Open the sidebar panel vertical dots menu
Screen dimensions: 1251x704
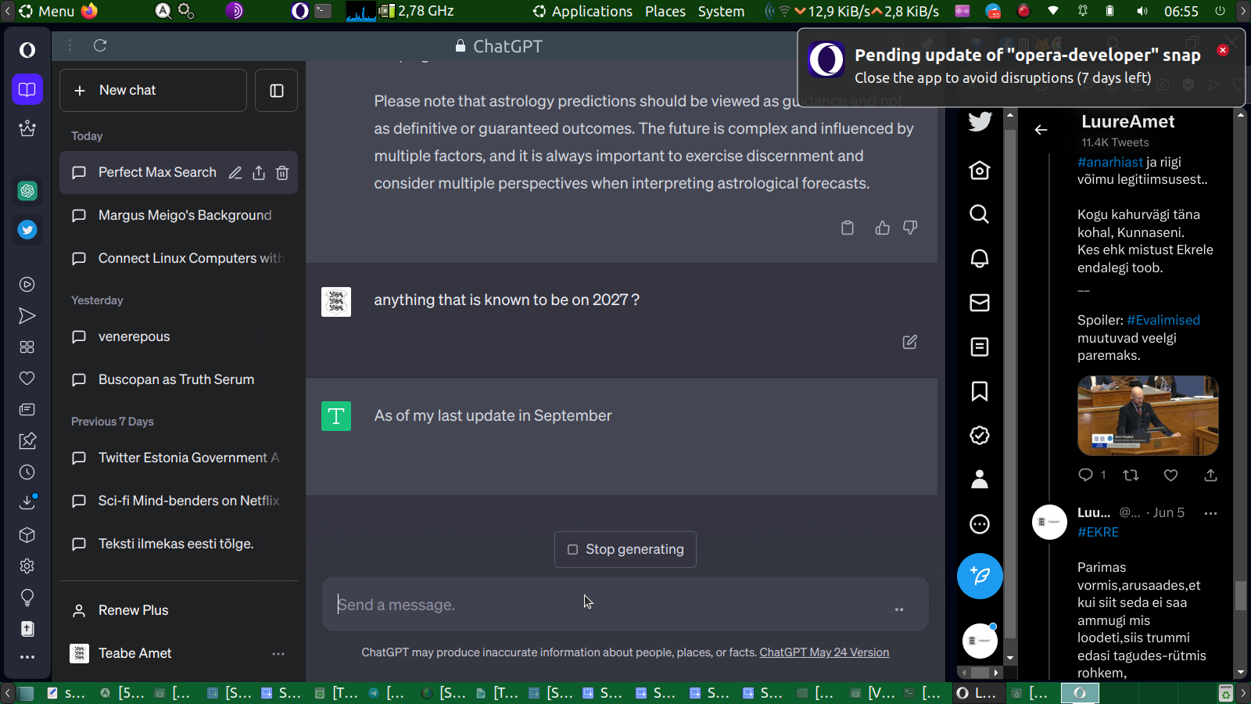70,45
